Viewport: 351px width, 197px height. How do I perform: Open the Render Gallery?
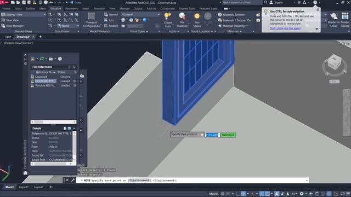point(345,20)
